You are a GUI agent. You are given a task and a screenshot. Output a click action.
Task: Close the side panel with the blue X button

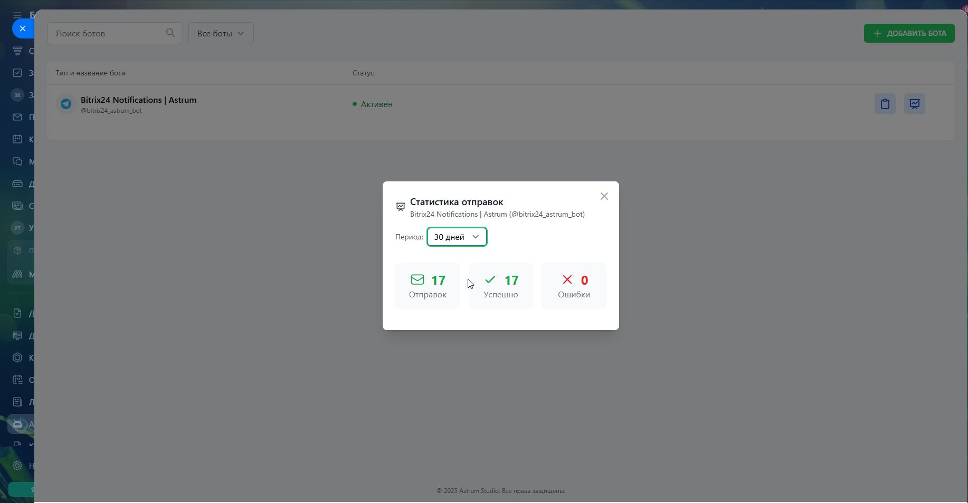click(23, 28)
